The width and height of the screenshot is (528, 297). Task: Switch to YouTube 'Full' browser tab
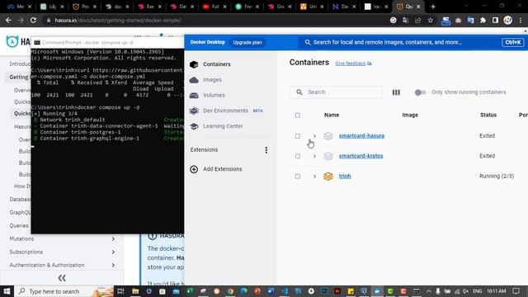point(214,7)
